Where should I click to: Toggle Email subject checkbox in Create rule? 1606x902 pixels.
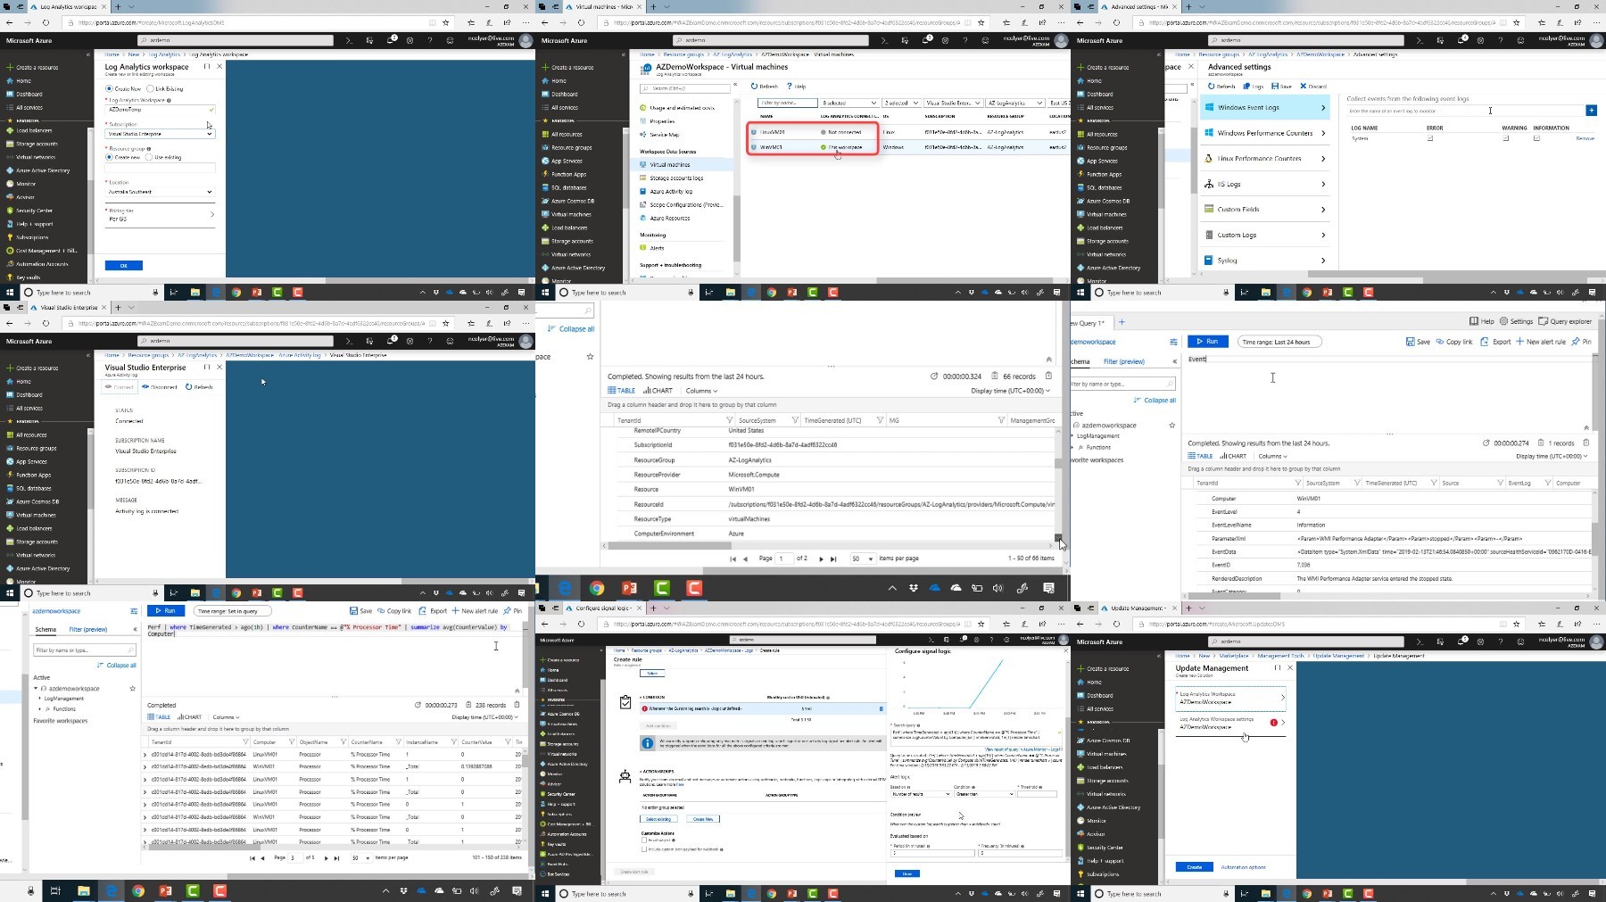coord(644,840)
